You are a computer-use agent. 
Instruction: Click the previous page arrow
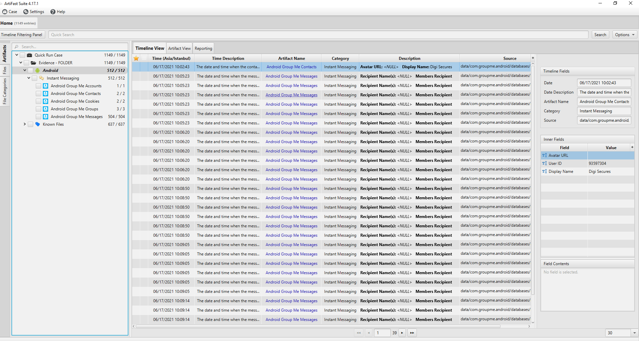point(369,333)
